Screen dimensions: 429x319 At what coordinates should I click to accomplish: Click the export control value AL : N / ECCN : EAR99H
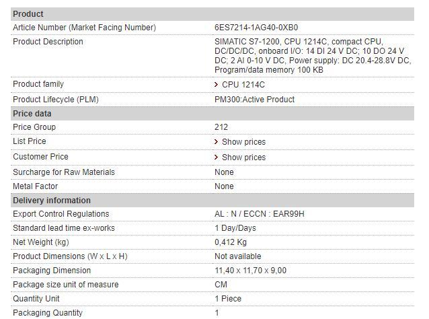[x=260, y=214]
